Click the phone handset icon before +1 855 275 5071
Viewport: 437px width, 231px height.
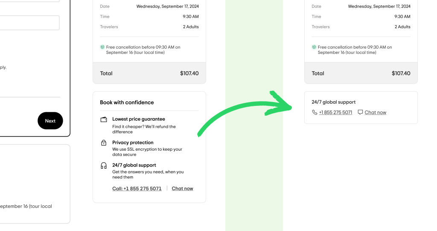pos(315,112)
